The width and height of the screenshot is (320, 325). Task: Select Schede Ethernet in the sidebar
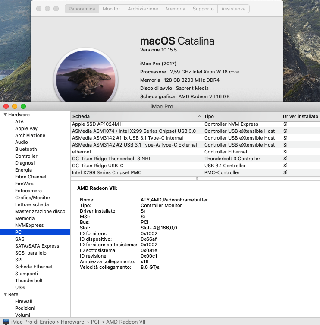click(x=34, y=267)
